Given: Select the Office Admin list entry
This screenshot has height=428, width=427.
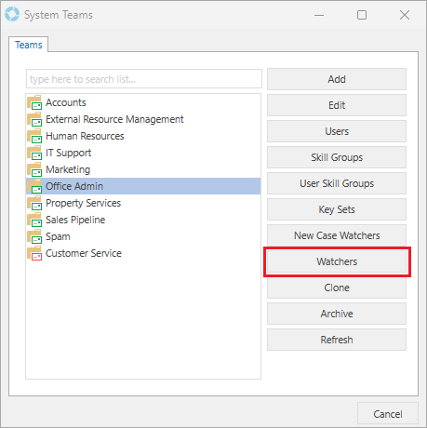Looking at the screenshot, I should point(143,186).
